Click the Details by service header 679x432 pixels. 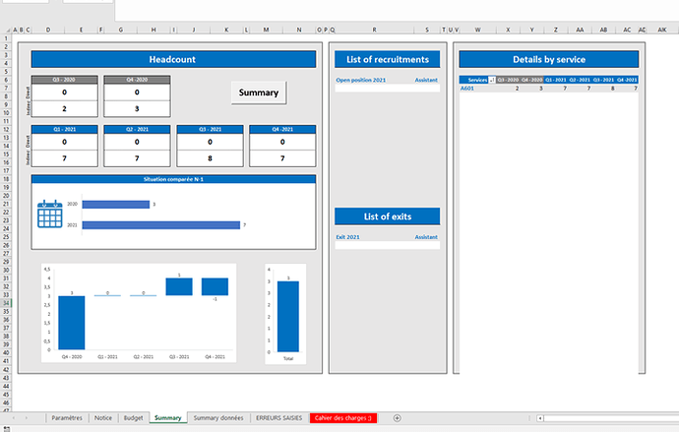click(x=549, y=59)
